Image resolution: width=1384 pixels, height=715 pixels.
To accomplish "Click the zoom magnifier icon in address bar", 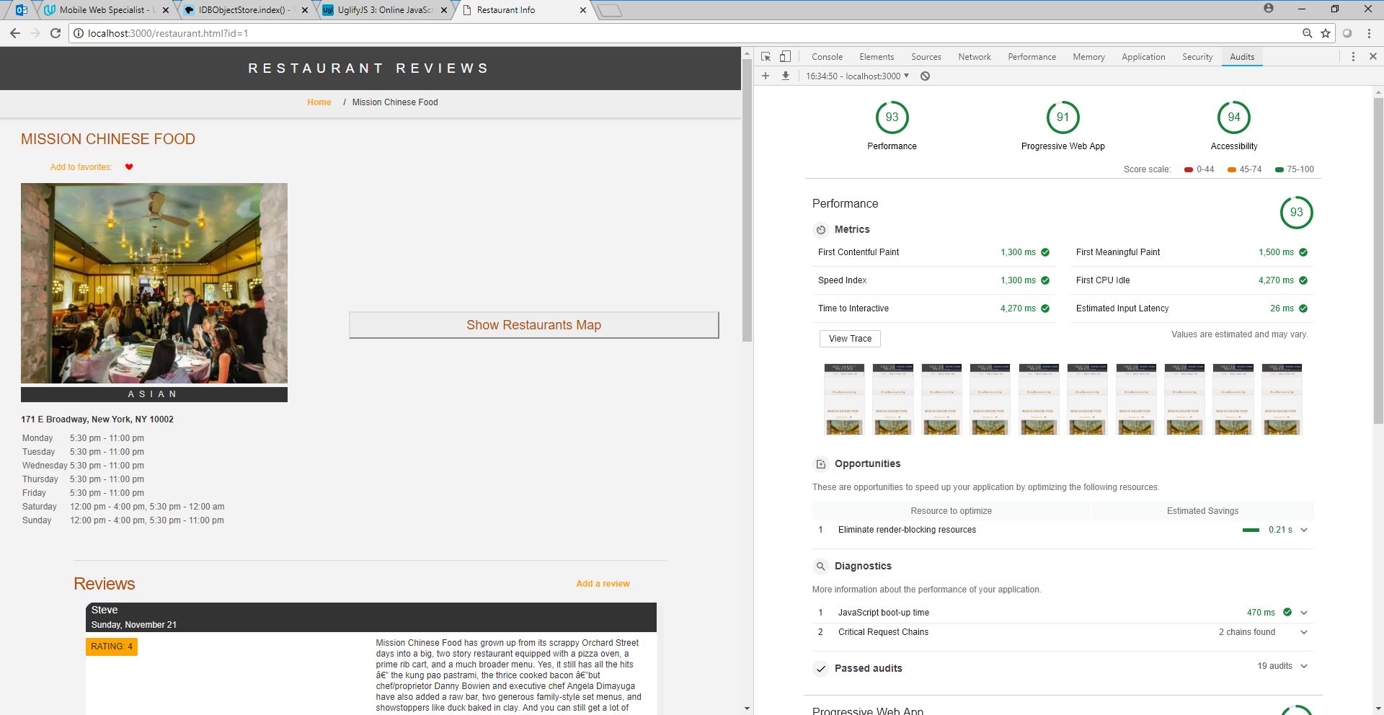I will click(1308, 33).
